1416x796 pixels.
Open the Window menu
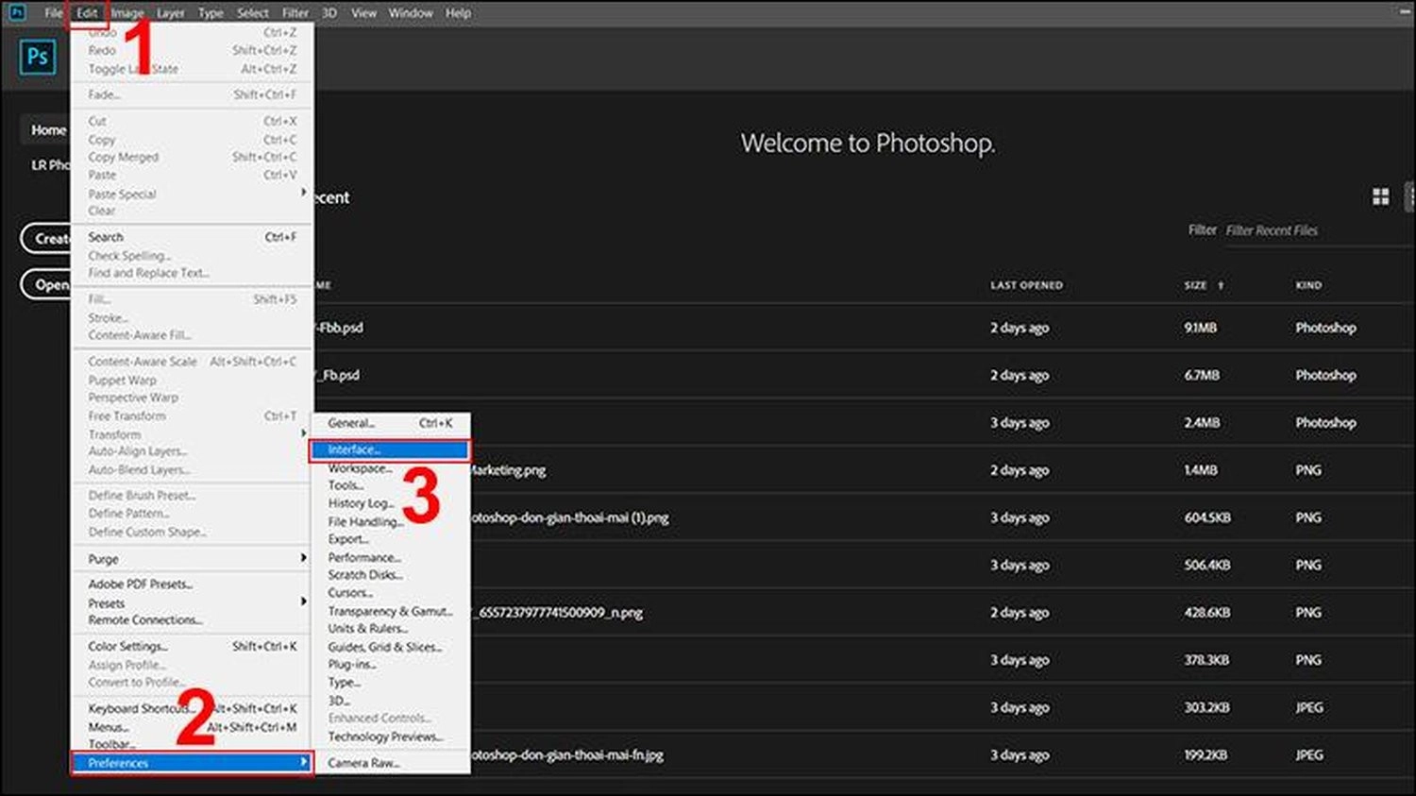click(x=411, y=13)
